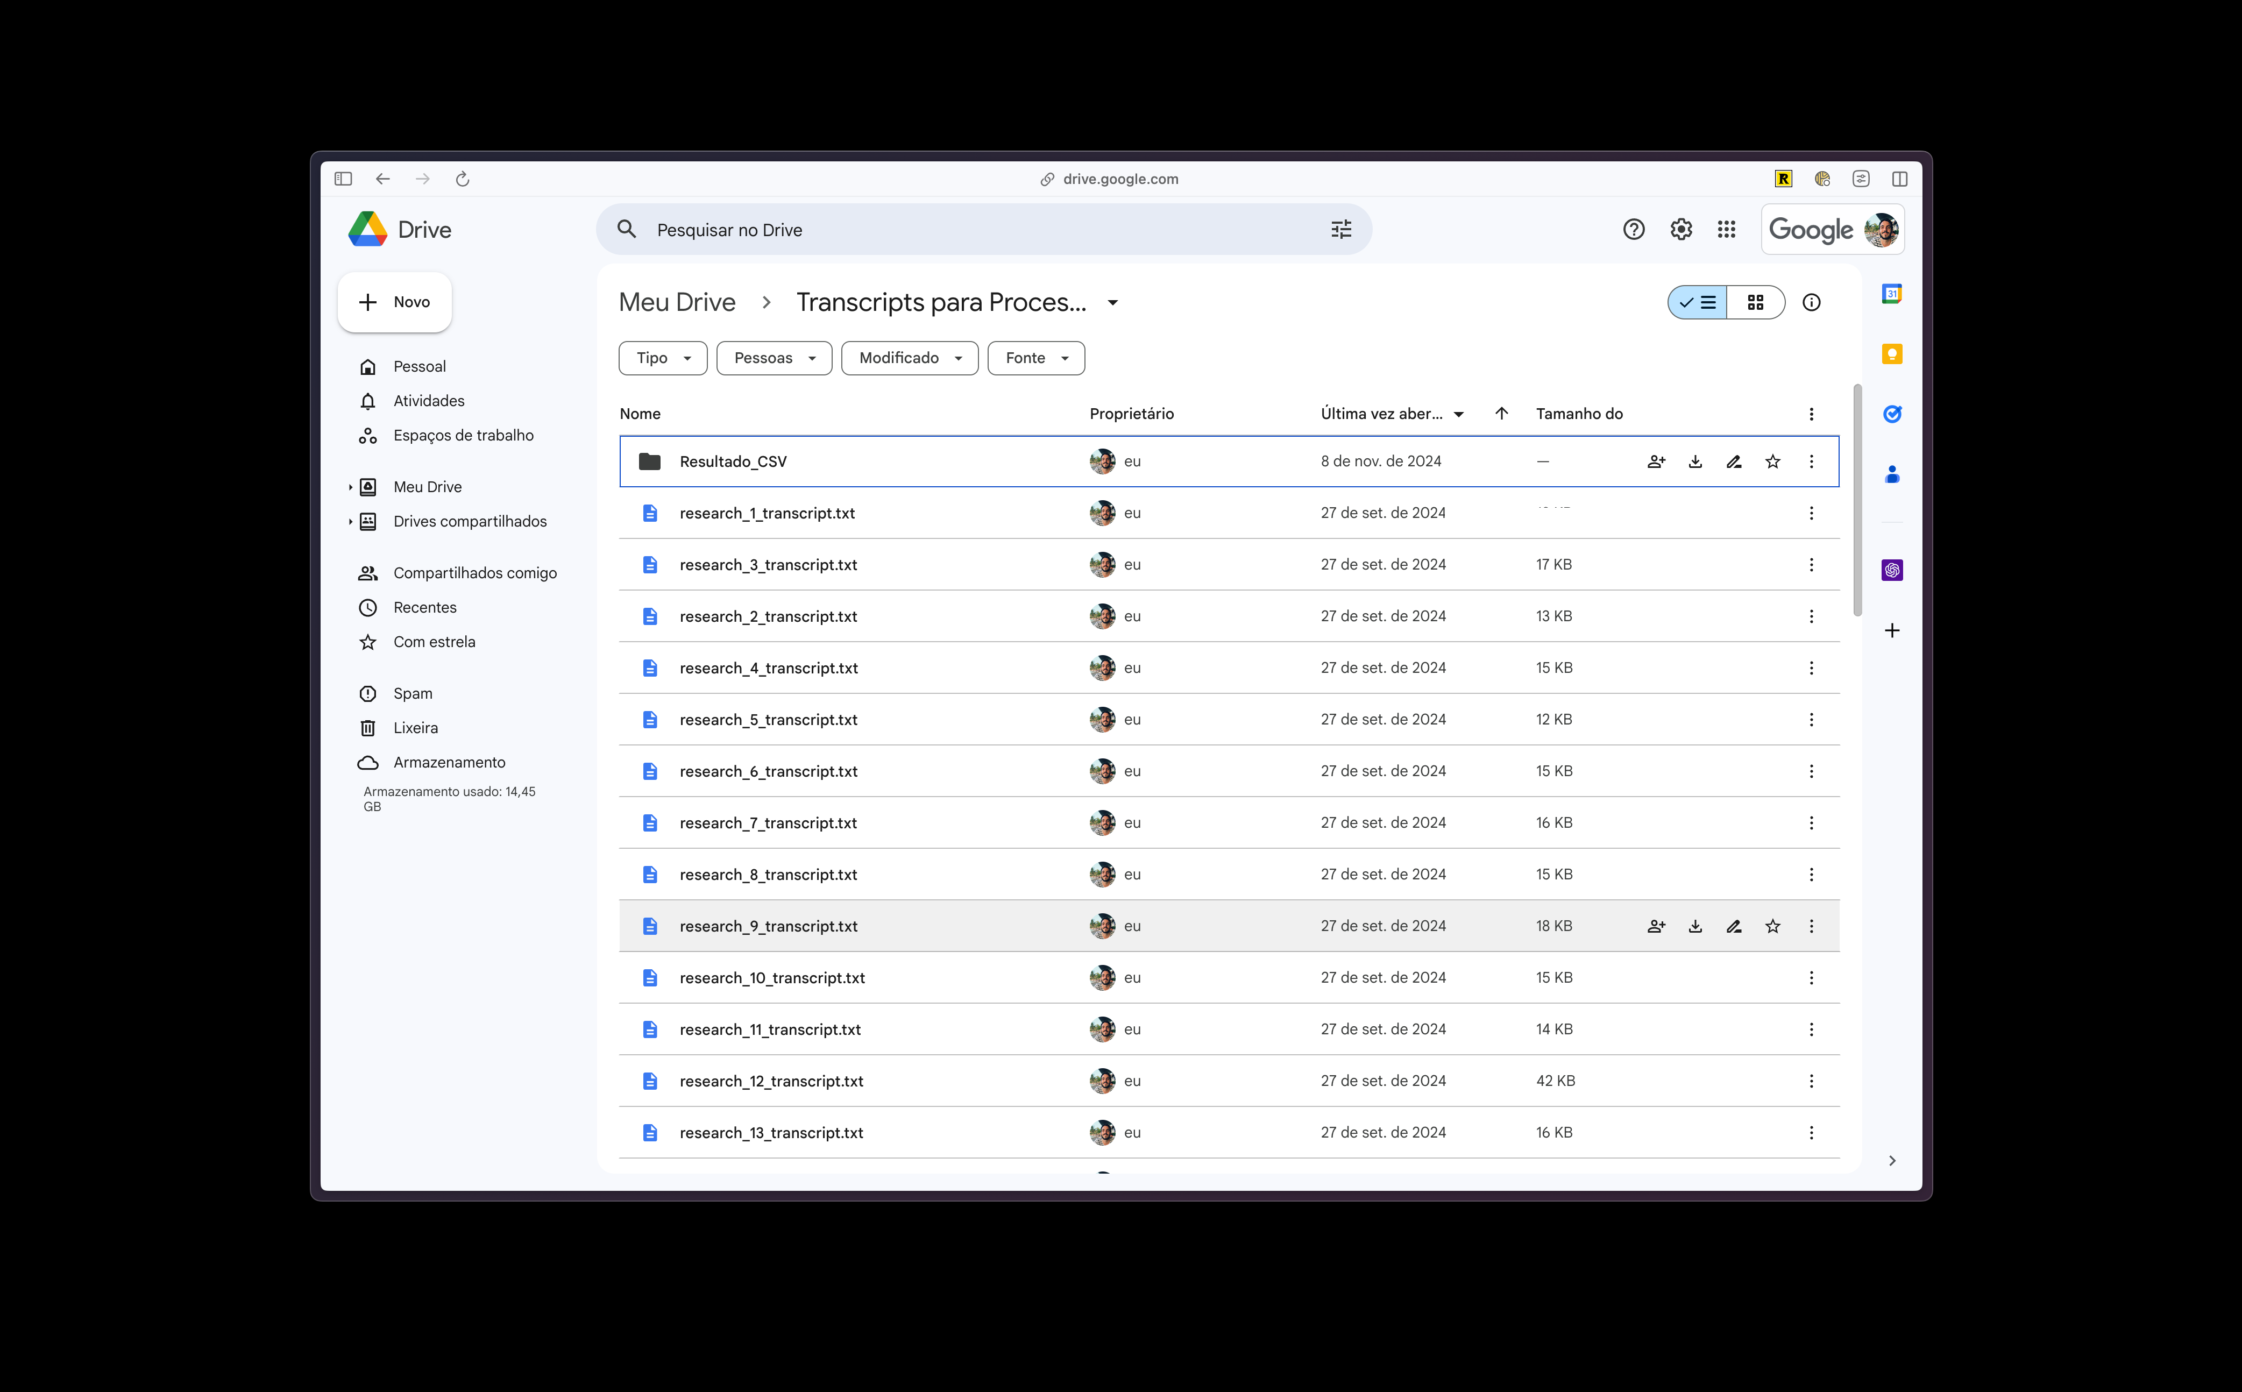The height and width of the screenshot is (1392, 2242).
Task: Open Google Calendar side panel
Action: click(1892, 294)
